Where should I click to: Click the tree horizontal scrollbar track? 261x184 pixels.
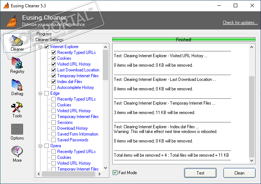tap(69, 174)
